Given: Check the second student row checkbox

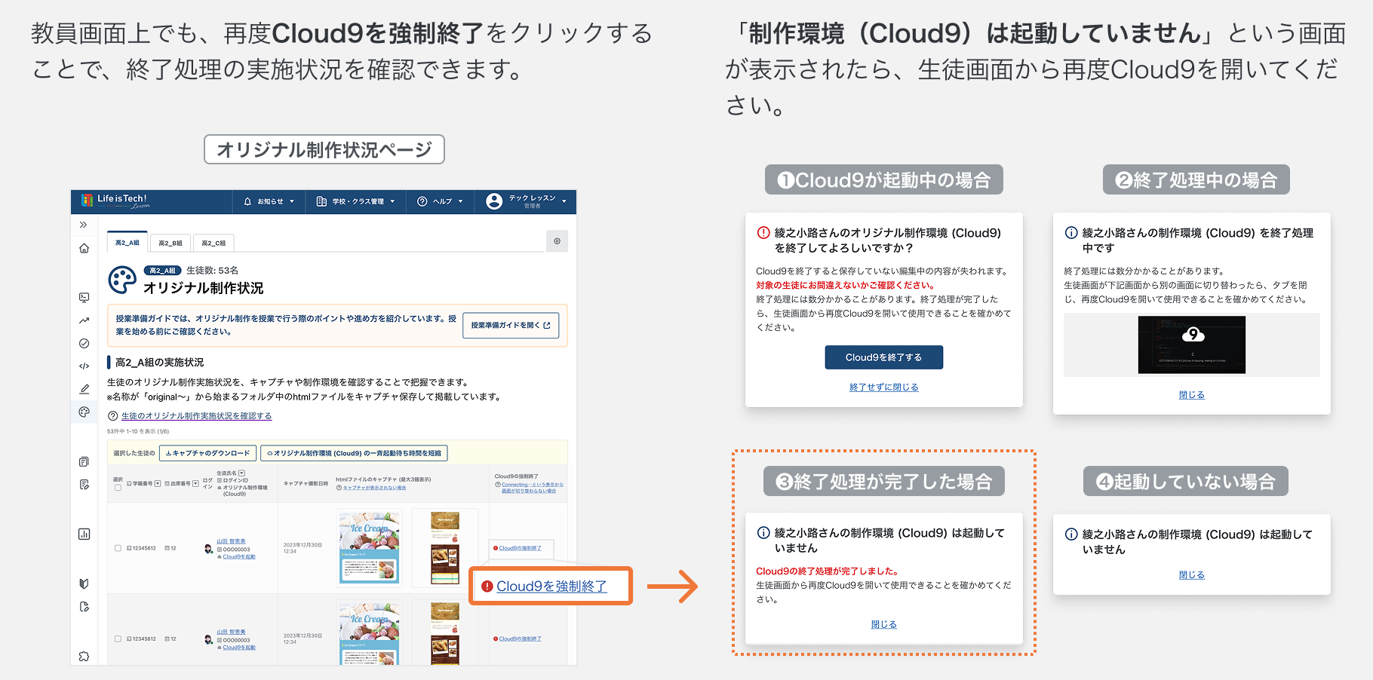Looking at the screenshot, I should (x=118, y=639).
